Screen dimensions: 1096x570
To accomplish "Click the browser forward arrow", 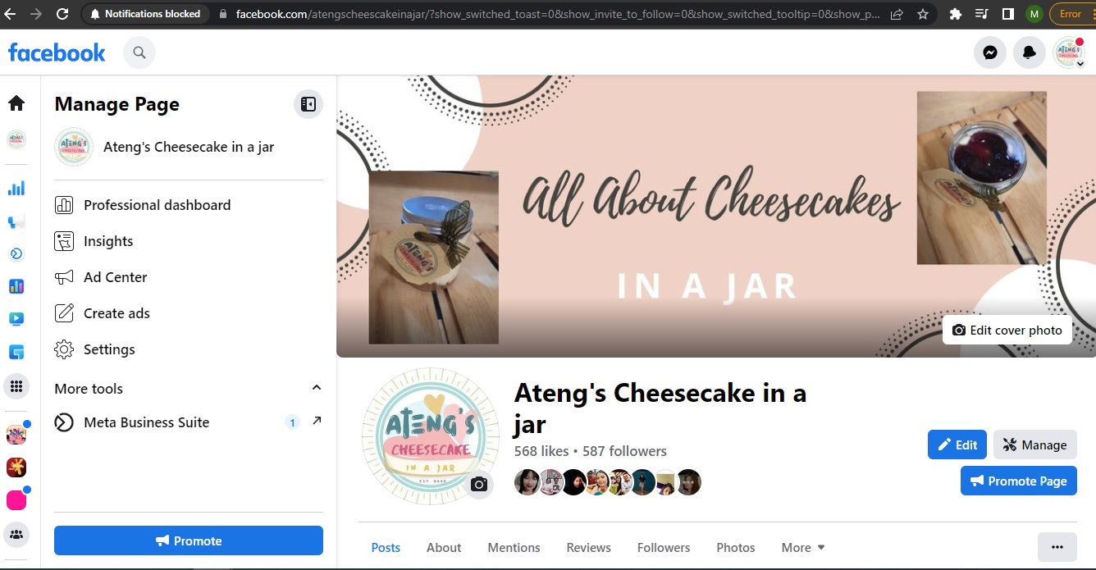I will pyautogui.click(x=36, y=14).
